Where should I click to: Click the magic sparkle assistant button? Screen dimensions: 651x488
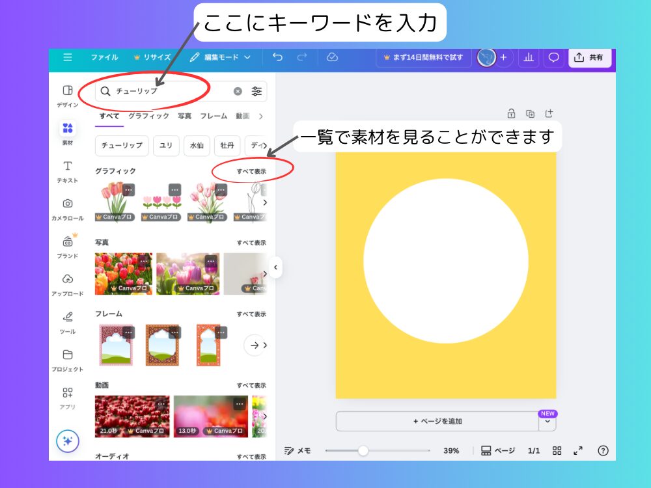click(68, 441)
